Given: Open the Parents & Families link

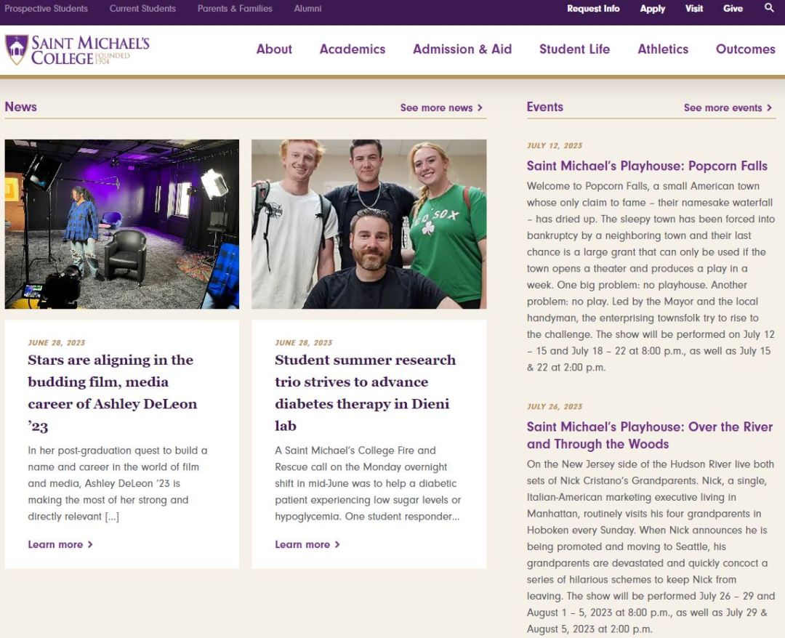Looking at the screenshot, I should (235, 9).
